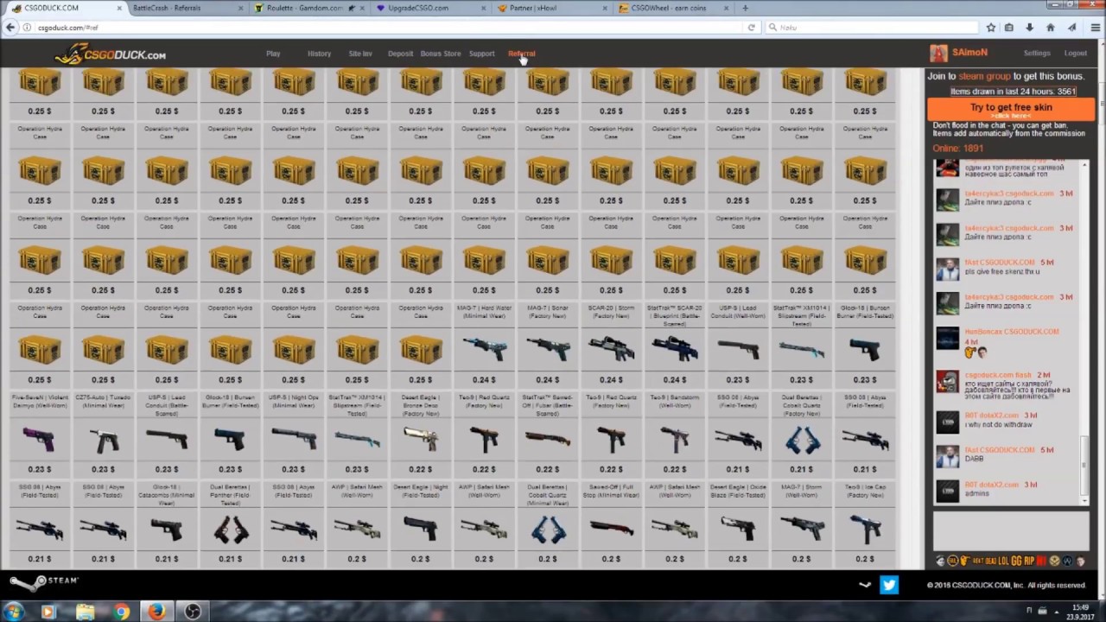Go to Site Inv
Viewport: 1106px width, 622px height.
[360, 54]
